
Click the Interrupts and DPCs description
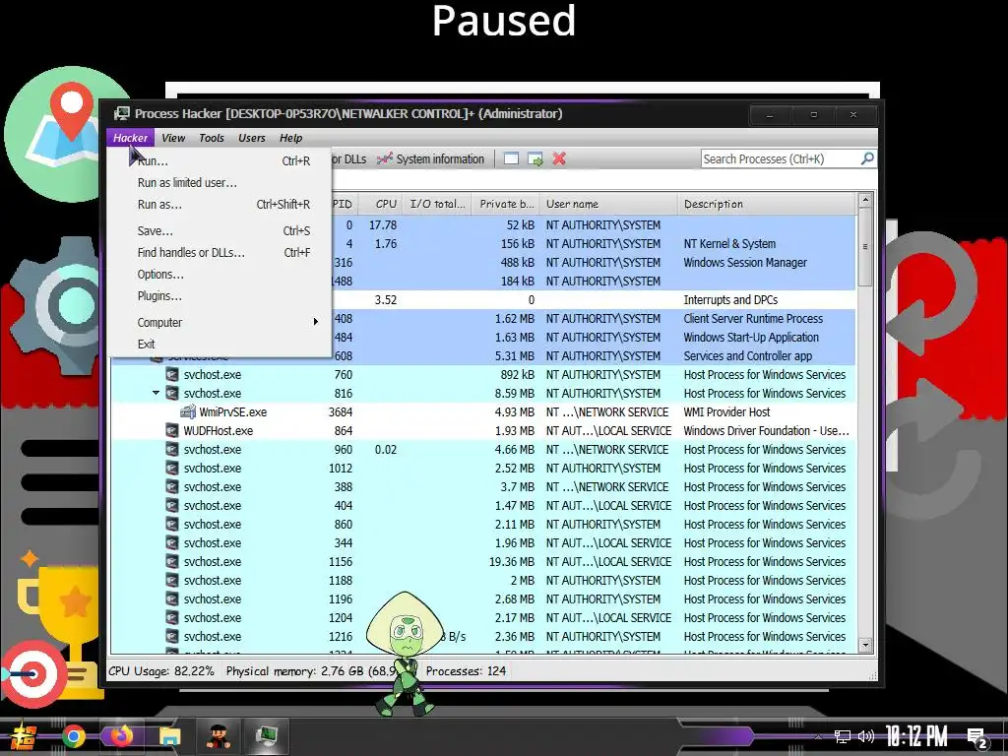coord(730,300)
